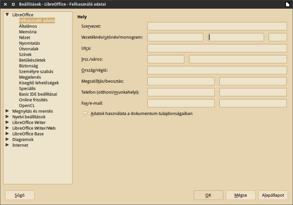Click the Ország/régió input field

click(x=217, y=70)
